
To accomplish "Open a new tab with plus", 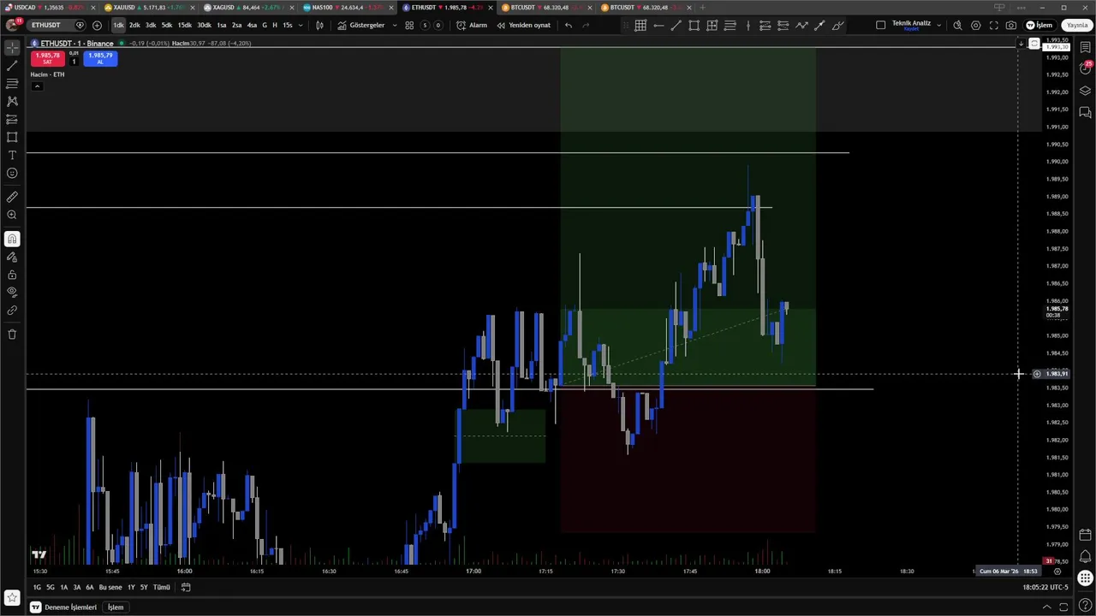I will click(x=702, y=7).
